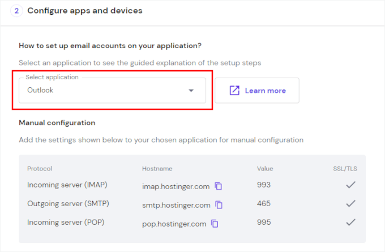This screenshot has width=385, height=252.
Task: Click the Hostname column header
Action: tap(157, 169)
